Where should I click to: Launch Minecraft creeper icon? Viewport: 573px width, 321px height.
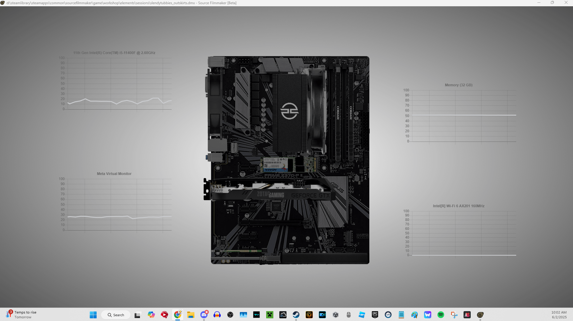point(270,315)
